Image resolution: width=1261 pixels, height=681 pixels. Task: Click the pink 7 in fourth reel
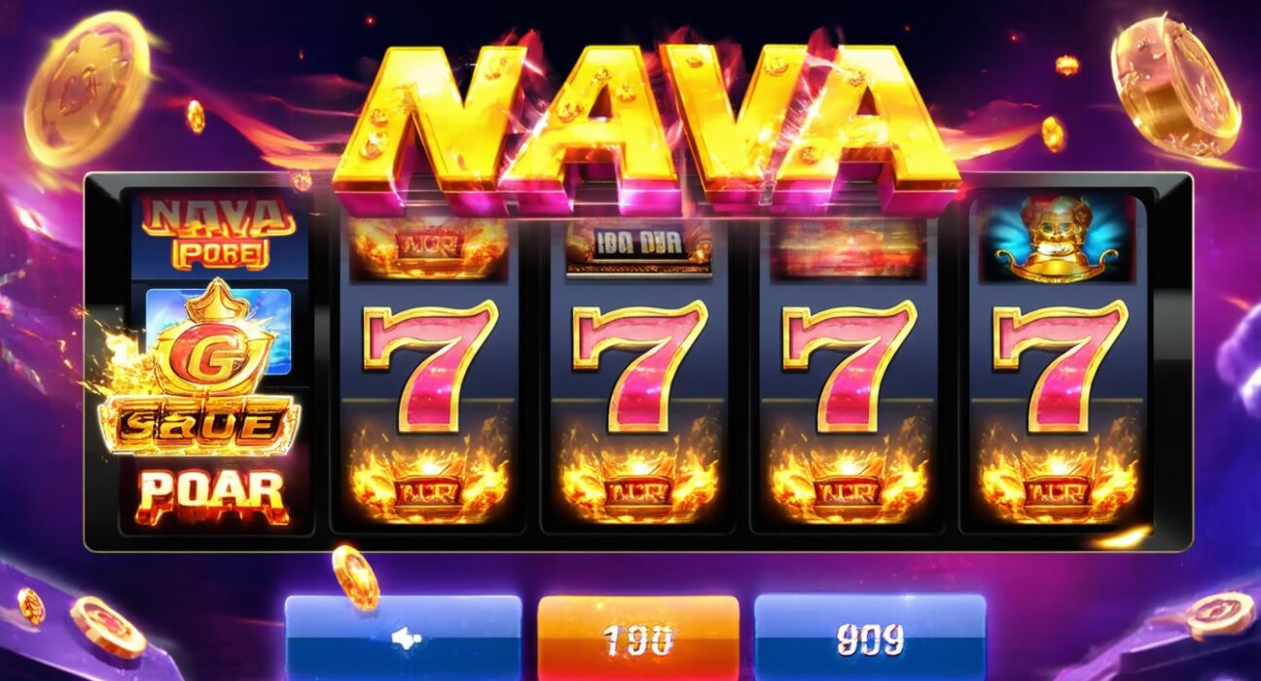pos(848,363)
